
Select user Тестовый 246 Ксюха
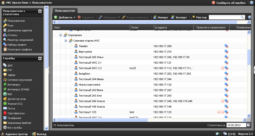[x=92, y=101]
